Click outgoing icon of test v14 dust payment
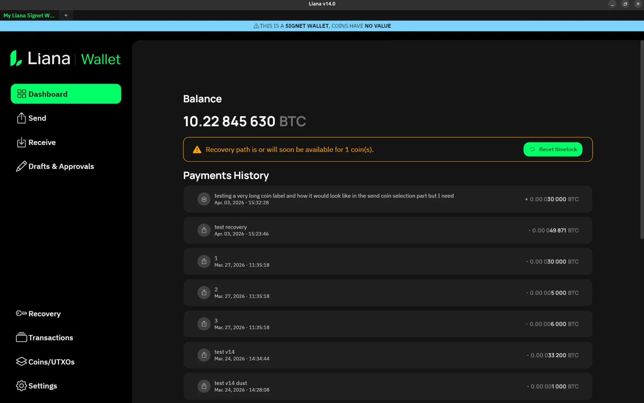Image resolution: width=644 pixels, height=403 pixels. coord(204,386)
